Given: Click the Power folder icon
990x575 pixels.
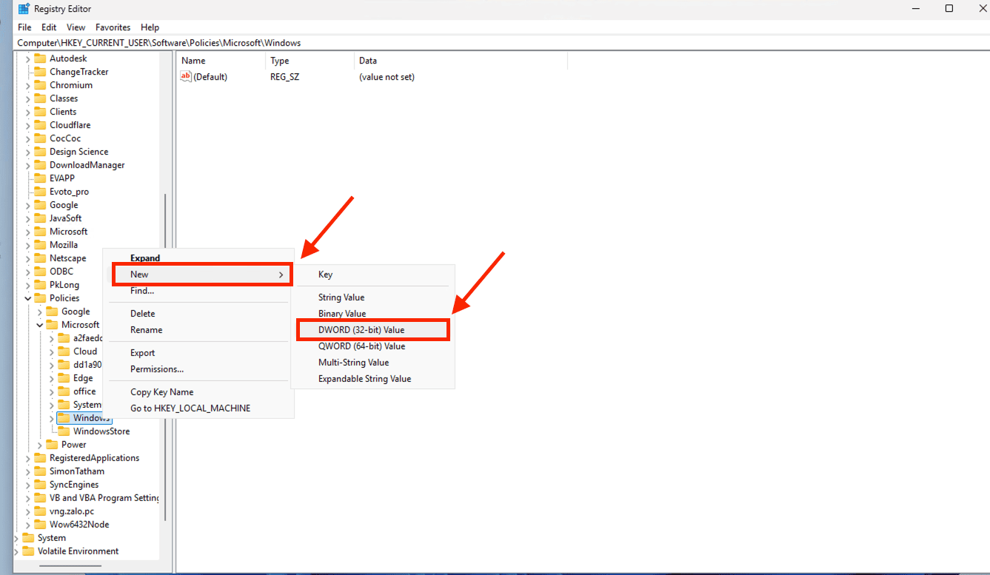Looking at the screenshot, I should click(53, 444).
